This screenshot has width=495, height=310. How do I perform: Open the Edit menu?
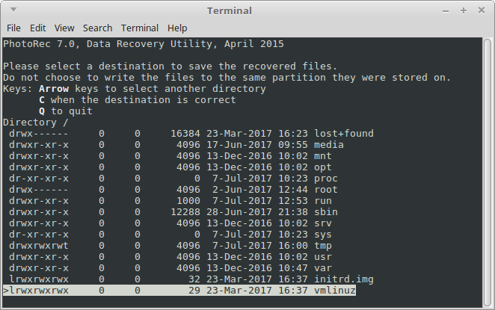(x=37, y=28)
